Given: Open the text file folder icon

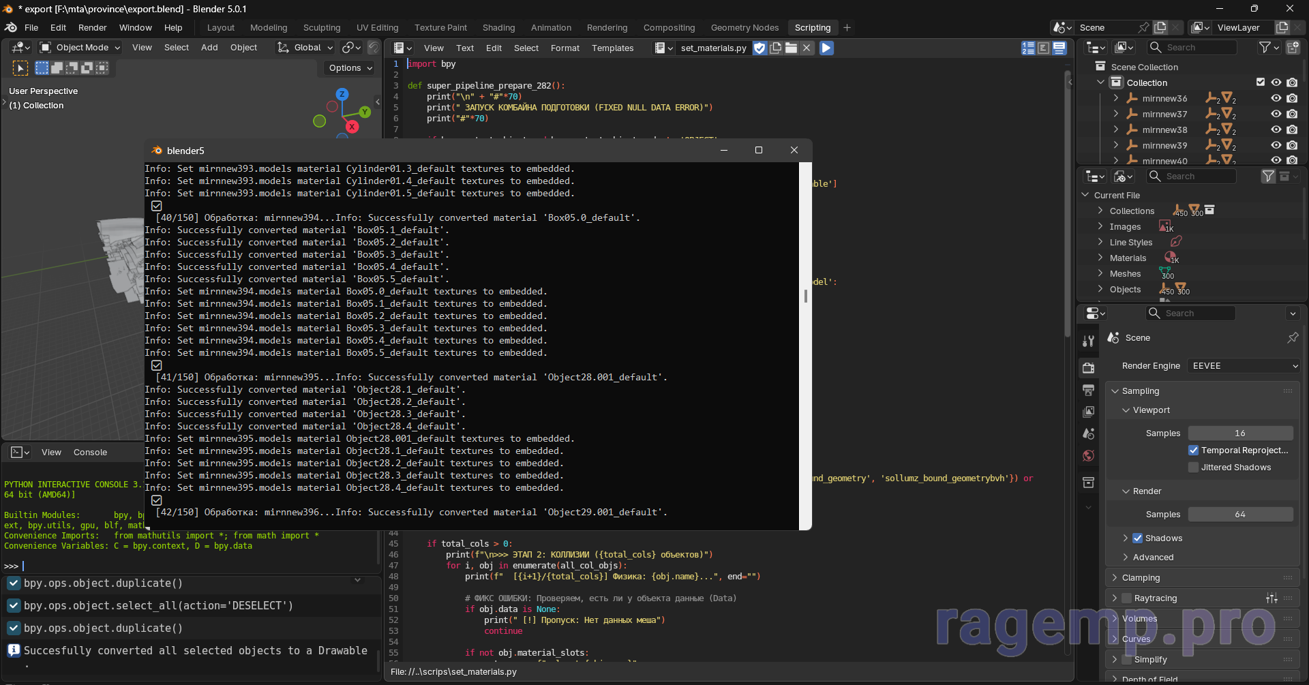Looking at the screenshot, I should (x=791, y=48).
